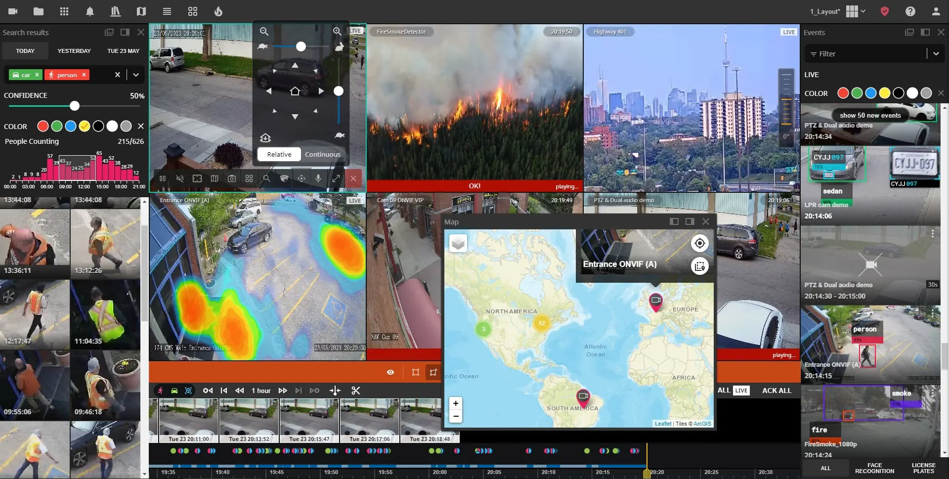This screenshot has height=479, width=949.
Task: Select the TUE 23 MAY tab
Action: tap(123, 51)
